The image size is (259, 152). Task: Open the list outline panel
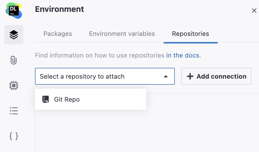(x=14, y=111)
